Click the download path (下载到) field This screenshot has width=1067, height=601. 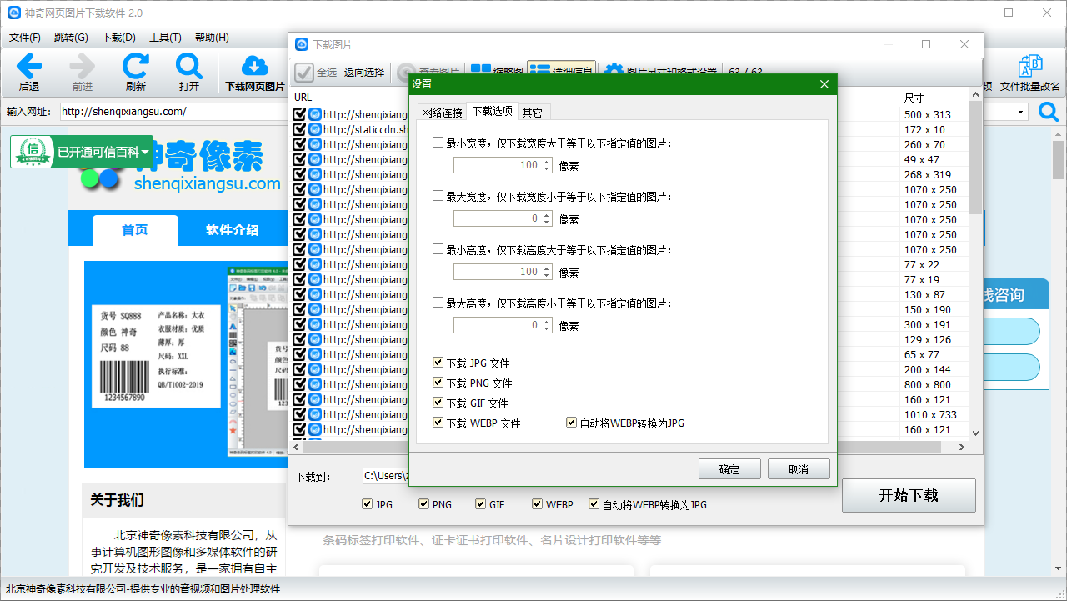tap(386, 477)
